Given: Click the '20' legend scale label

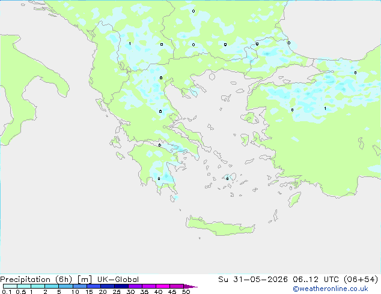Looking at the screenshot, I should click(103, 292).
